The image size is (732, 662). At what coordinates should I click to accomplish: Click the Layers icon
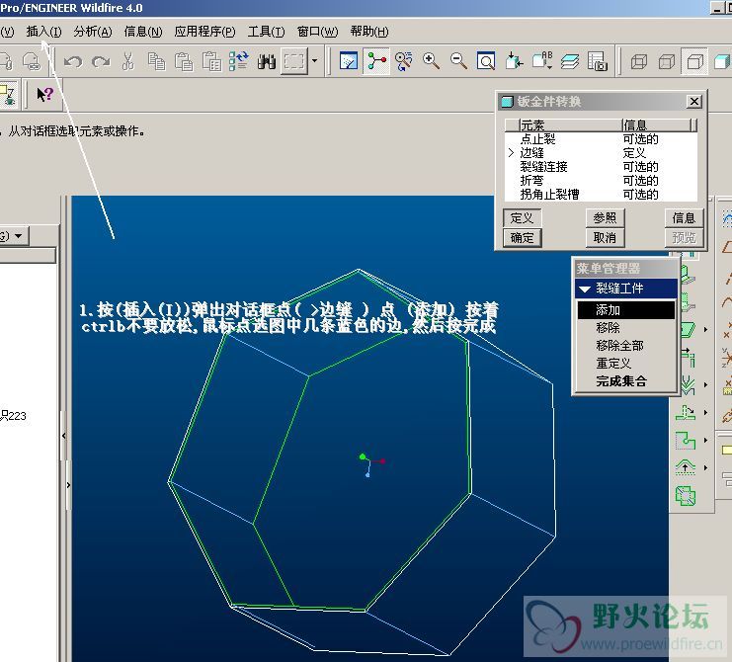click(x=570, y=61)
